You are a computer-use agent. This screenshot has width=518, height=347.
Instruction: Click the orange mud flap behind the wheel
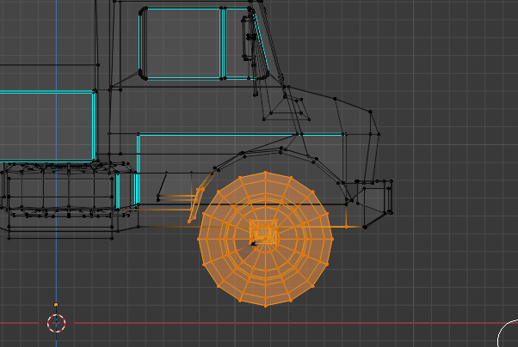pyautogui.click(x=196, y=204)
